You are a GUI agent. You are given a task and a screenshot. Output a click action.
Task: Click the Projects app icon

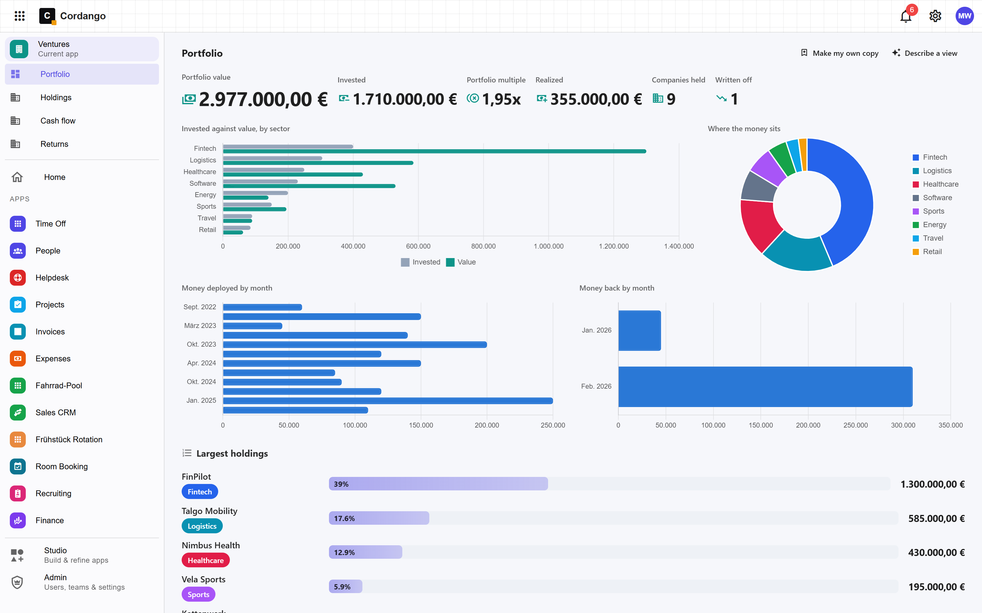[x=18, y=304]
